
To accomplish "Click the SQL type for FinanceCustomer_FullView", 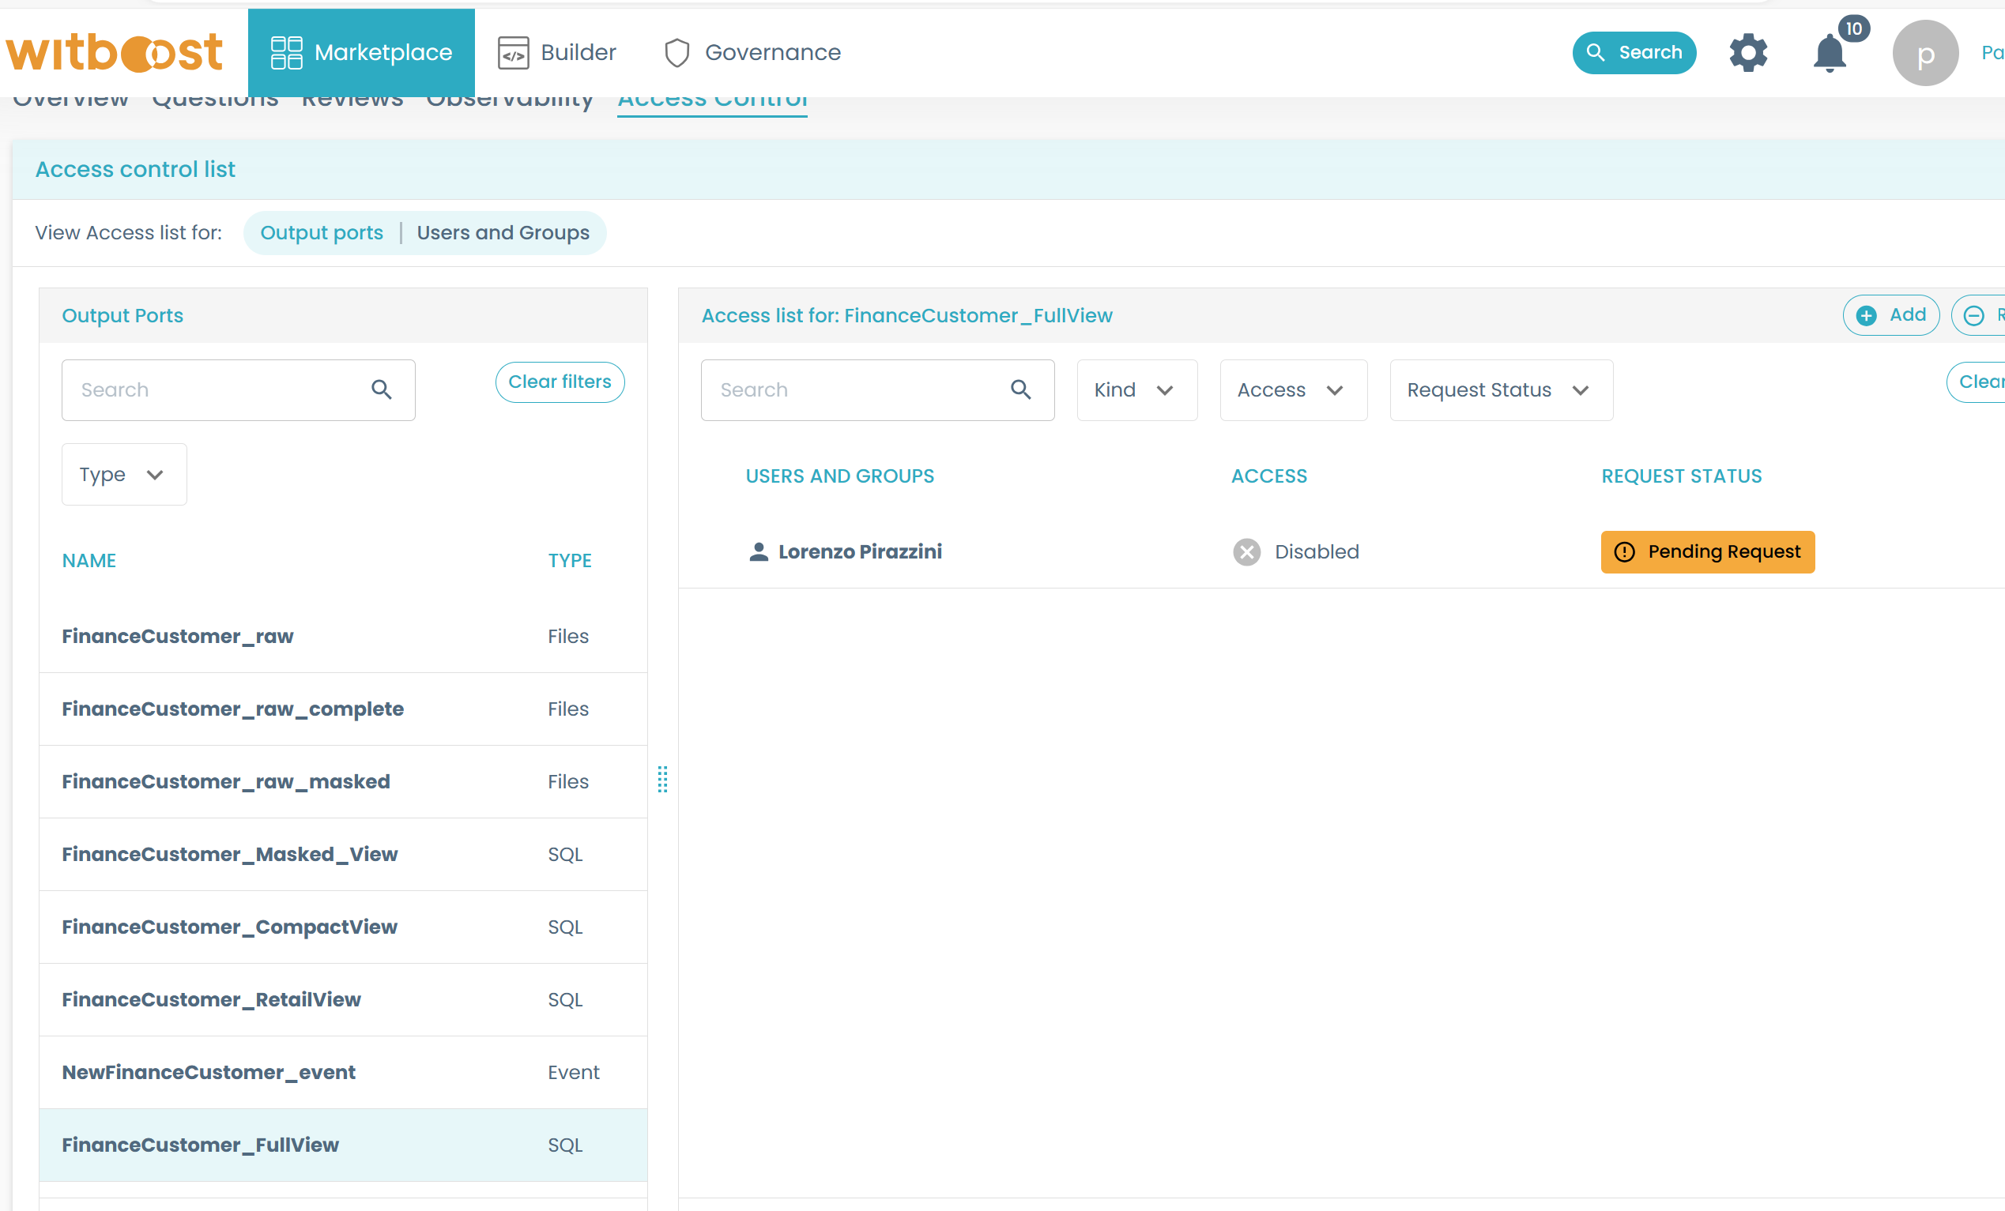I will coord(565,1145).
